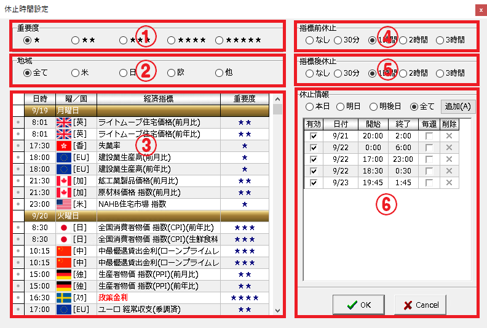487x328 pixels.
Task: Select 米 region radio button
Action: (x=75, y=73)
